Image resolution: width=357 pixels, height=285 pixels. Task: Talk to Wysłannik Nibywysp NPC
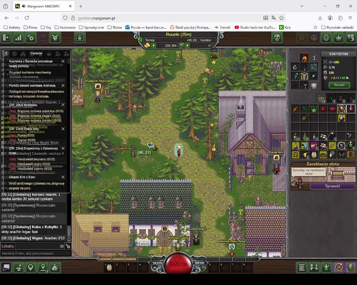[98, 96]
